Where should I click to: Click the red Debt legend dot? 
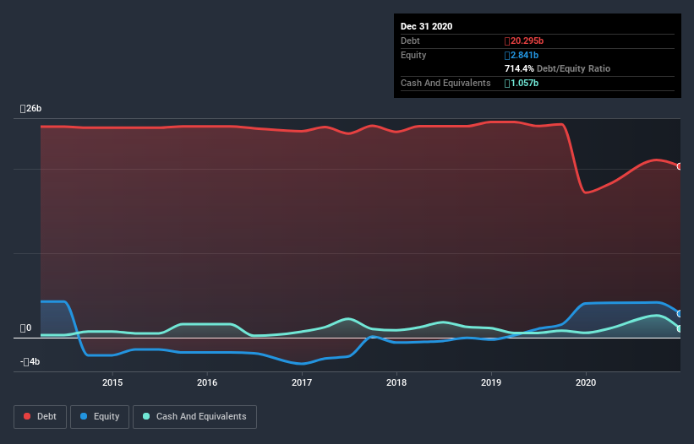(x=27, y=416)
